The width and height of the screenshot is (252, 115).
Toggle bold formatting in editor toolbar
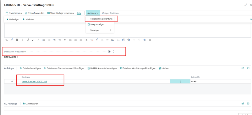pos(17,40)
